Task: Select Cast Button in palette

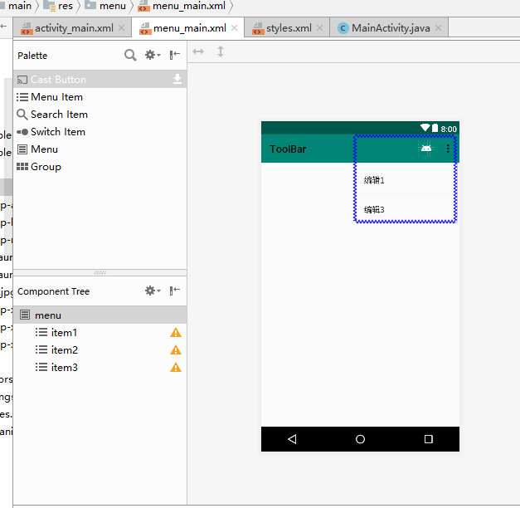Action: [x=100, y=80]
